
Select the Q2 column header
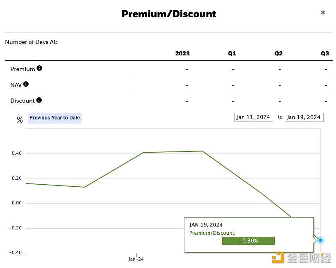(x=278, y=53)
